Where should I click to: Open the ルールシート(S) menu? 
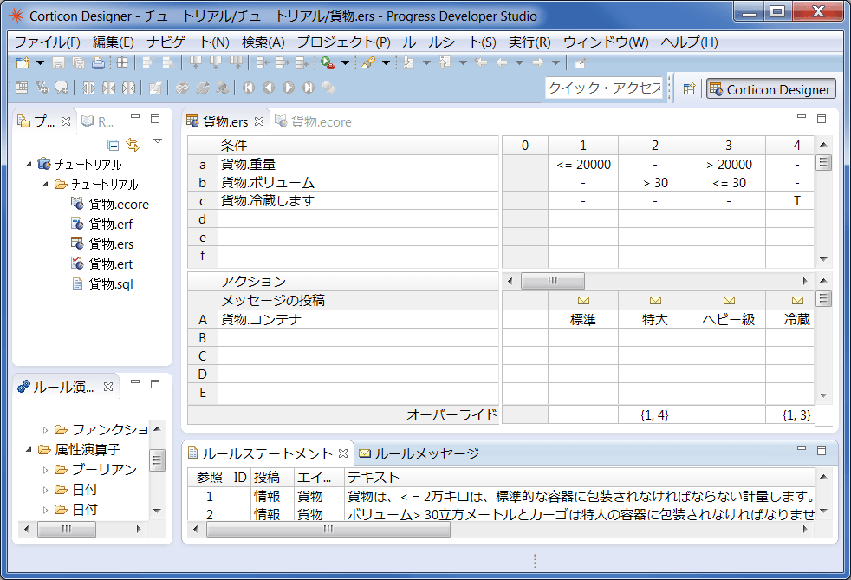[449, 42]
